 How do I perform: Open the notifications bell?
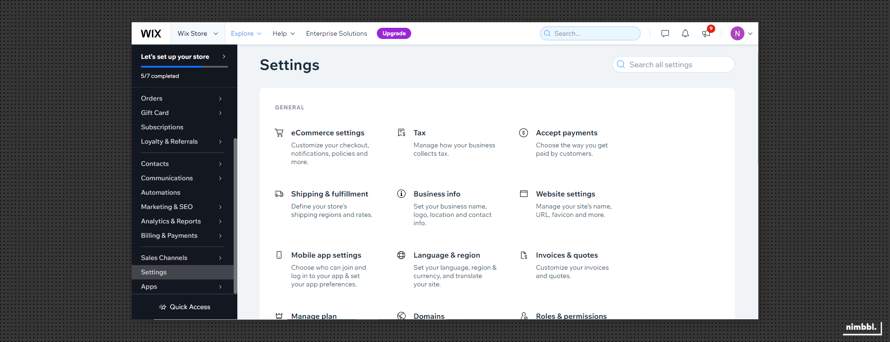pyautogui.click(x=685, y=33)
